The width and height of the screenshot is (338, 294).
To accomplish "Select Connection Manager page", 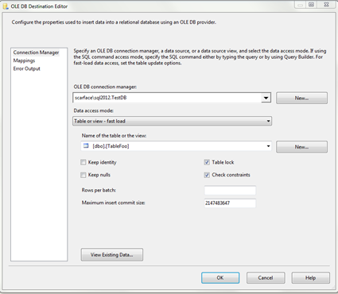I will tap(36, 52).
